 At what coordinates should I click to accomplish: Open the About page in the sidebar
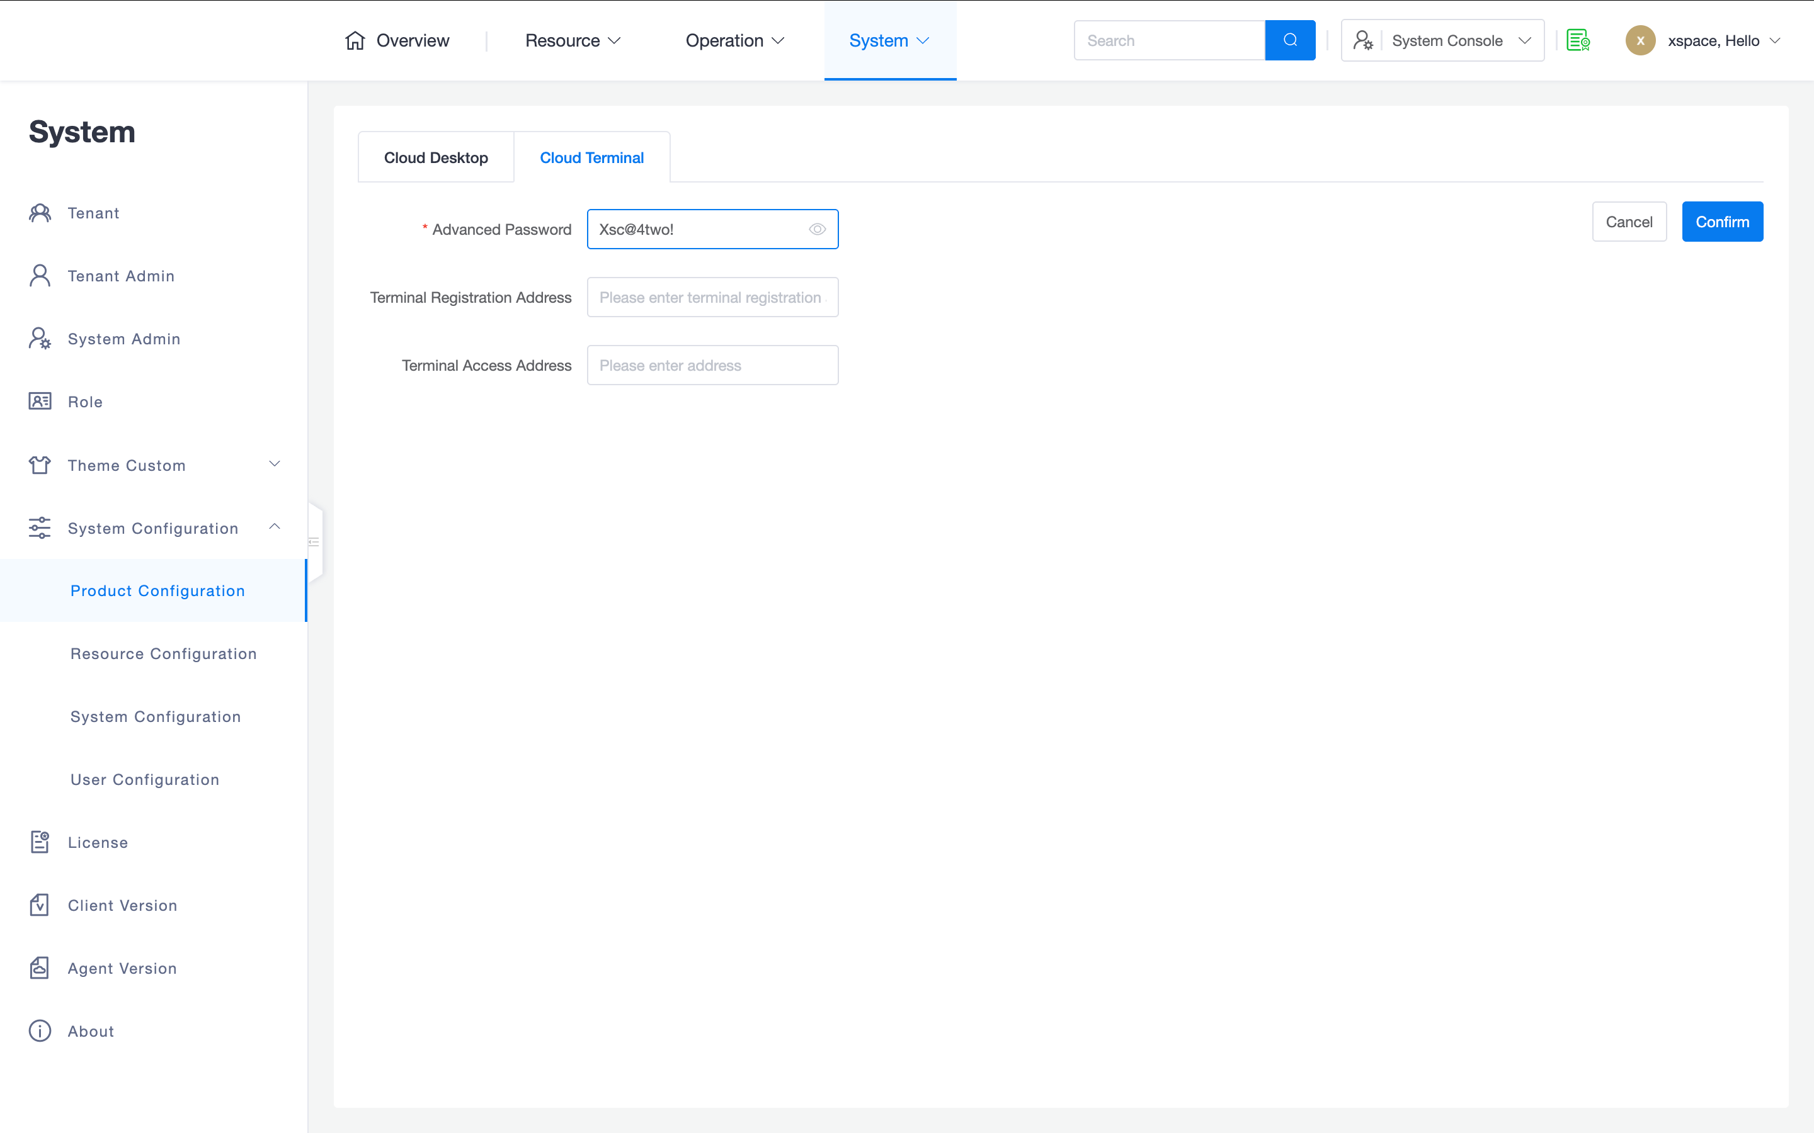91,1031
